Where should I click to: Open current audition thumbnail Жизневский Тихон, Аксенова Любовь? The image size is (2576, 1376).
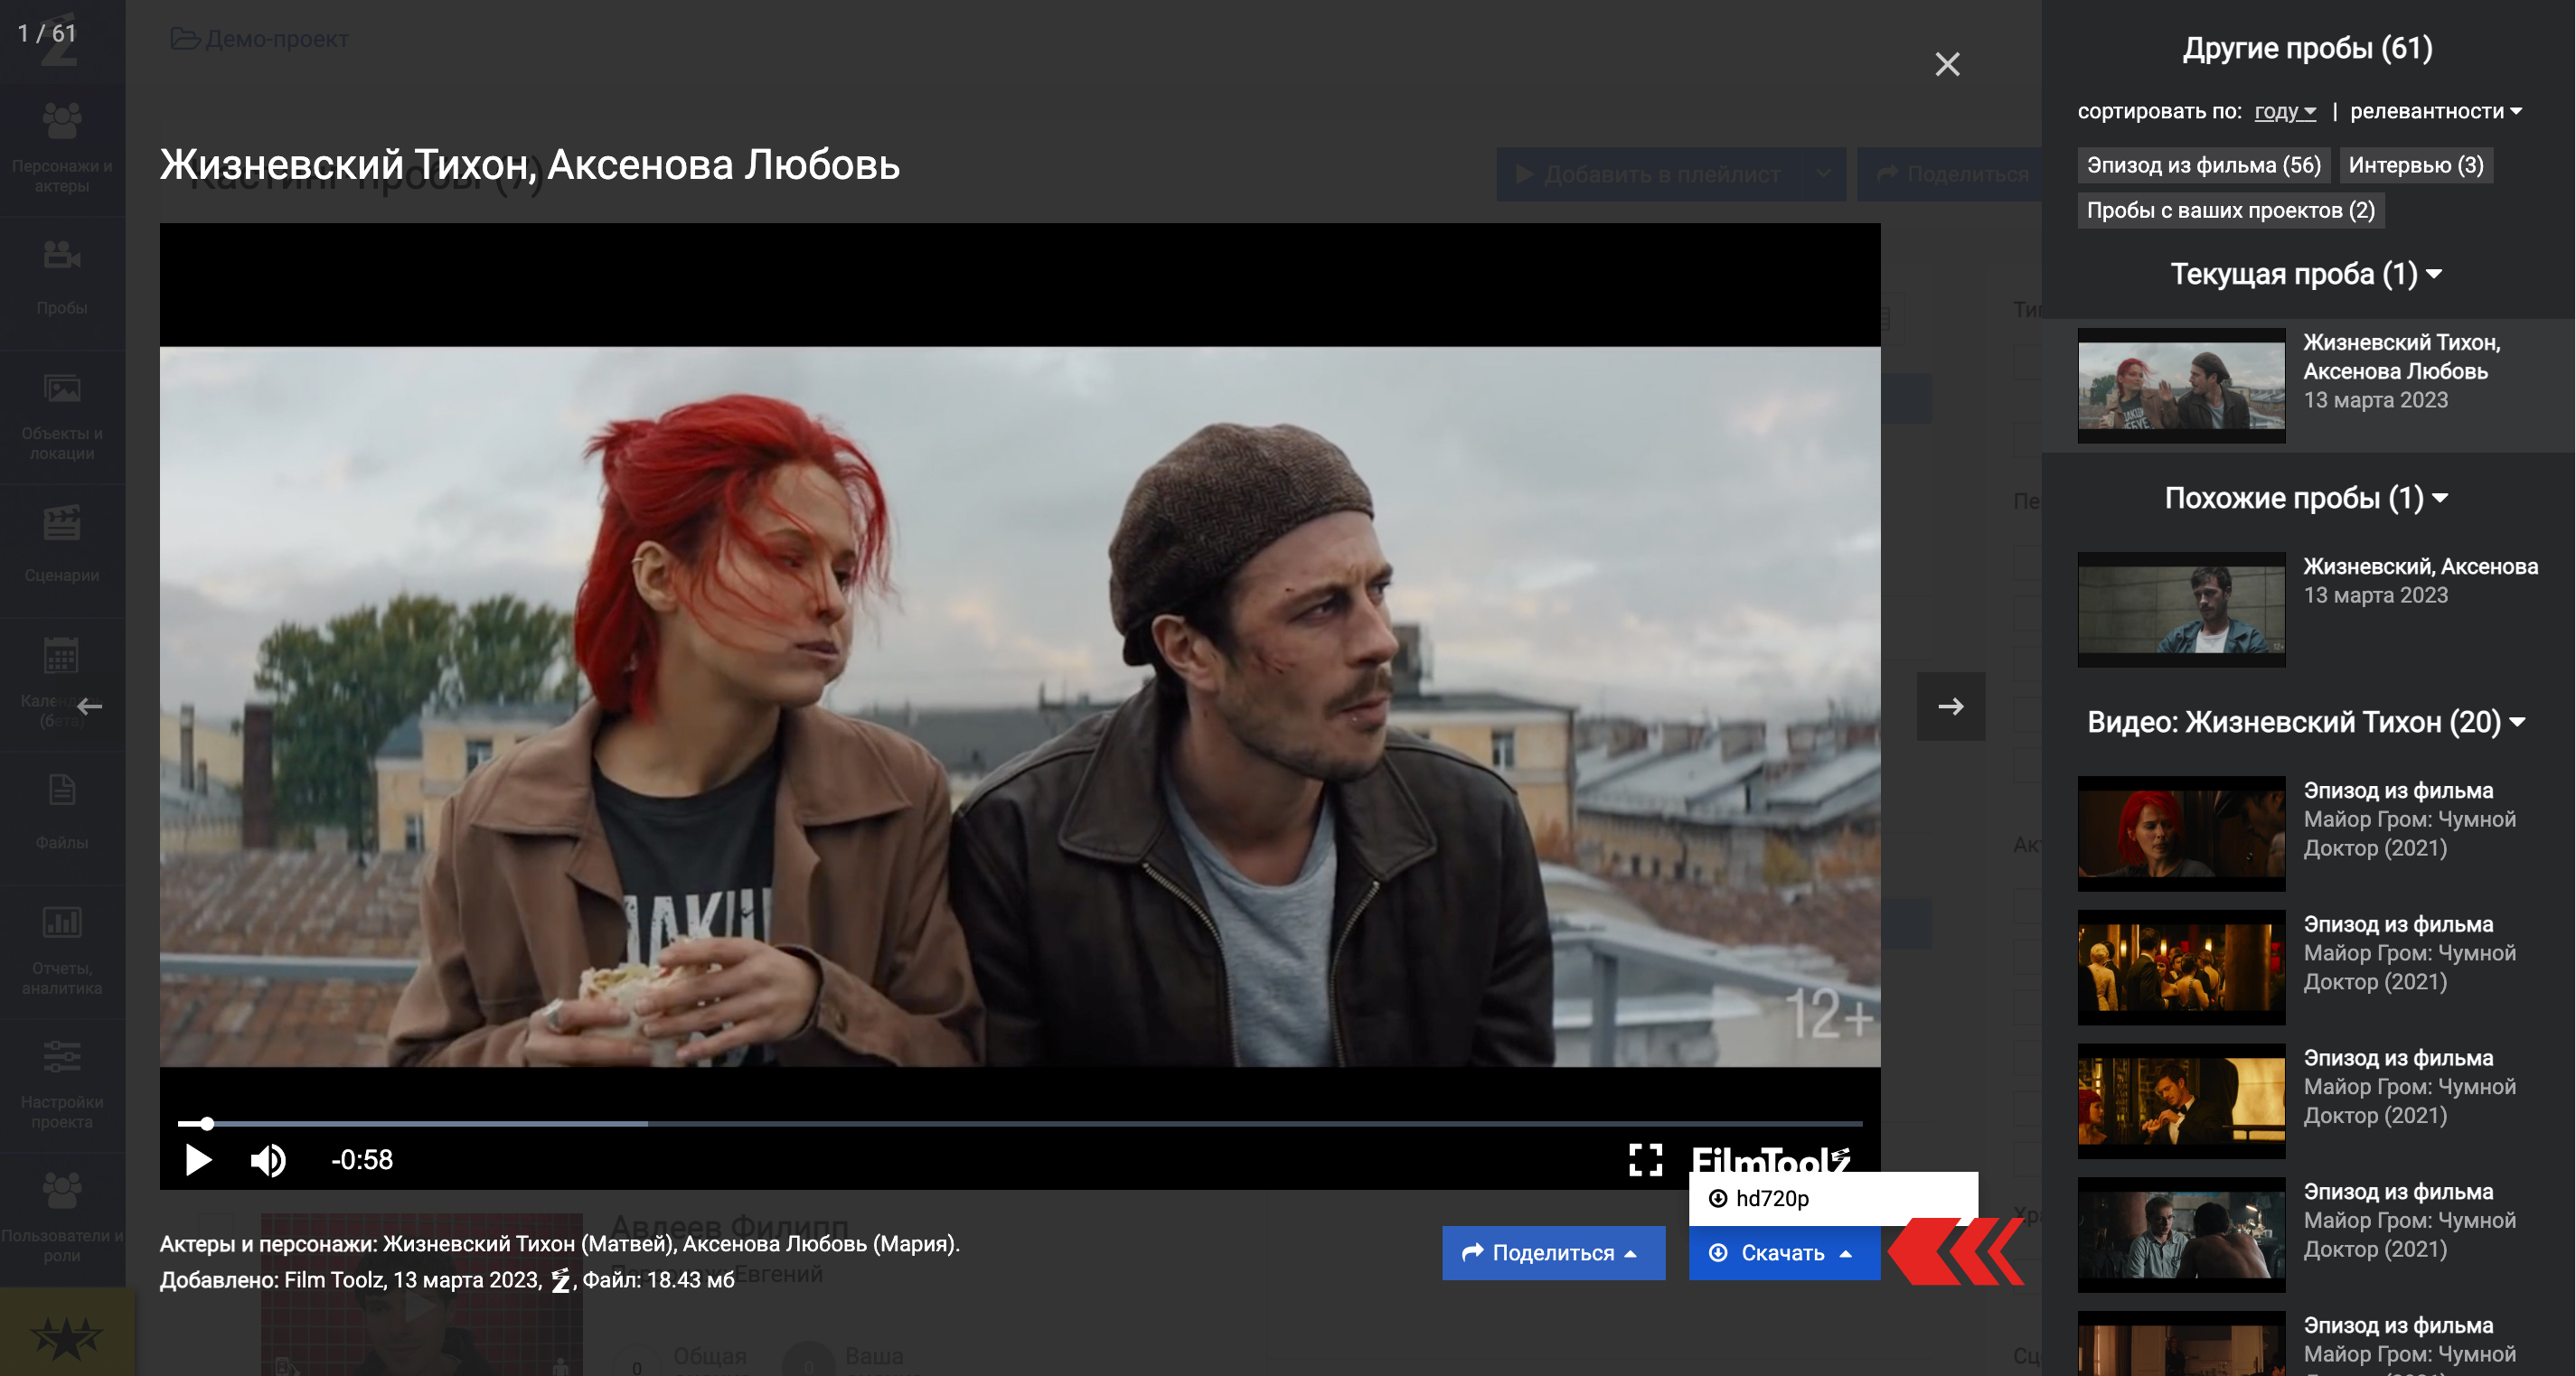coord(2181,386)
